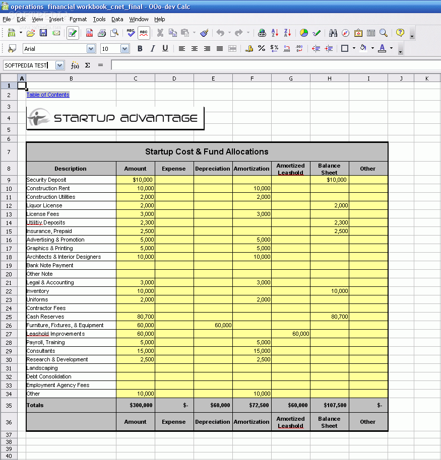Delete decimal place icon
The height and width of the screenshot is (460, 441).
pyautogui.click(x=299, y=49)
